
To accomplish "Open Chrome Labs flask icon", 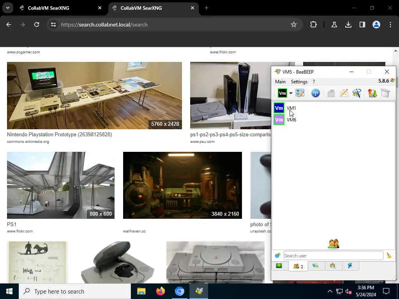I will pos(334,25).
